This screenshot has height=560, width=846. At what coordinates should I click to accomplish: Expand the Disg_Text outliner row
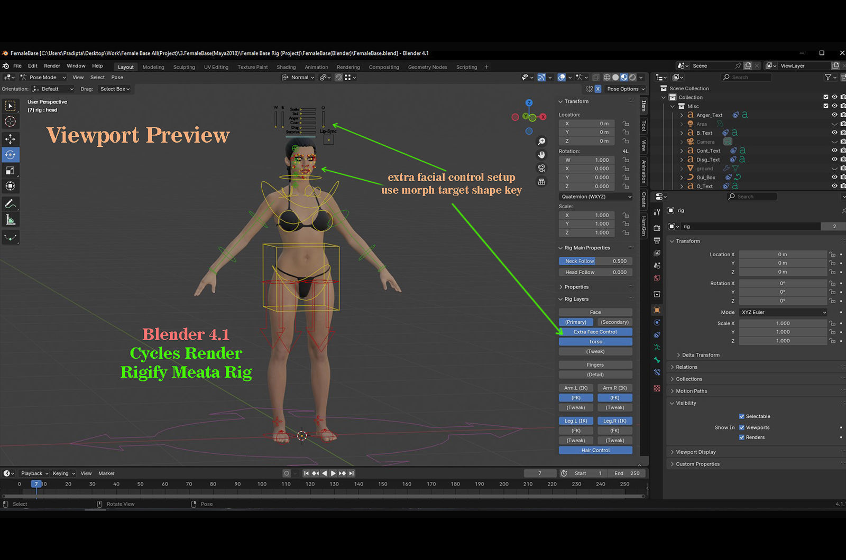(x=682, y=160)
